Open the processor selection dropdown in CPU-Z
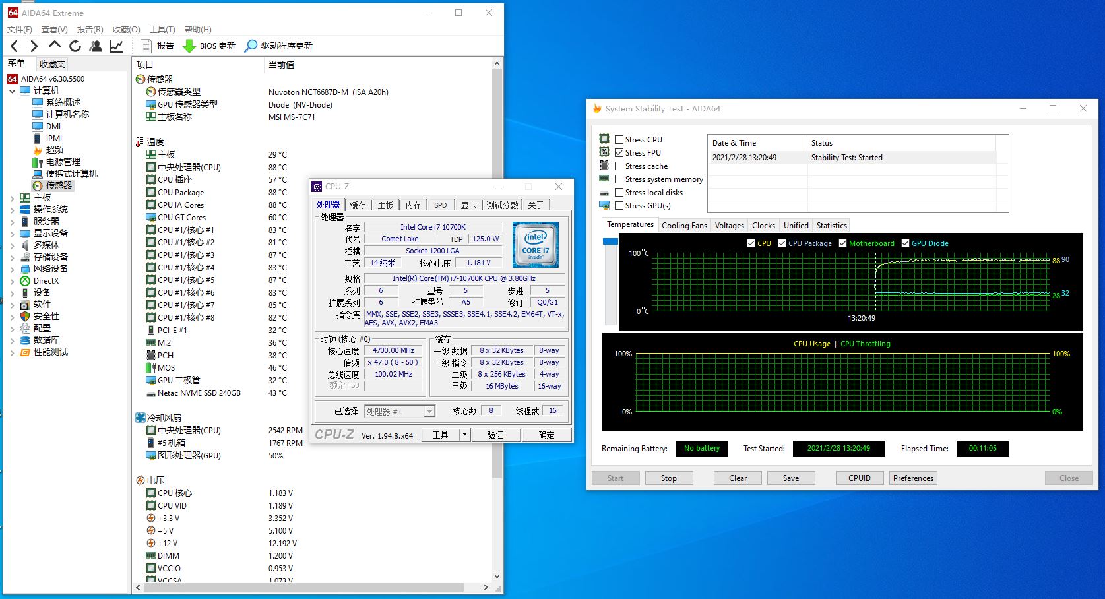The height and width of the screenshot is (599, 1105). click(429, 412)
